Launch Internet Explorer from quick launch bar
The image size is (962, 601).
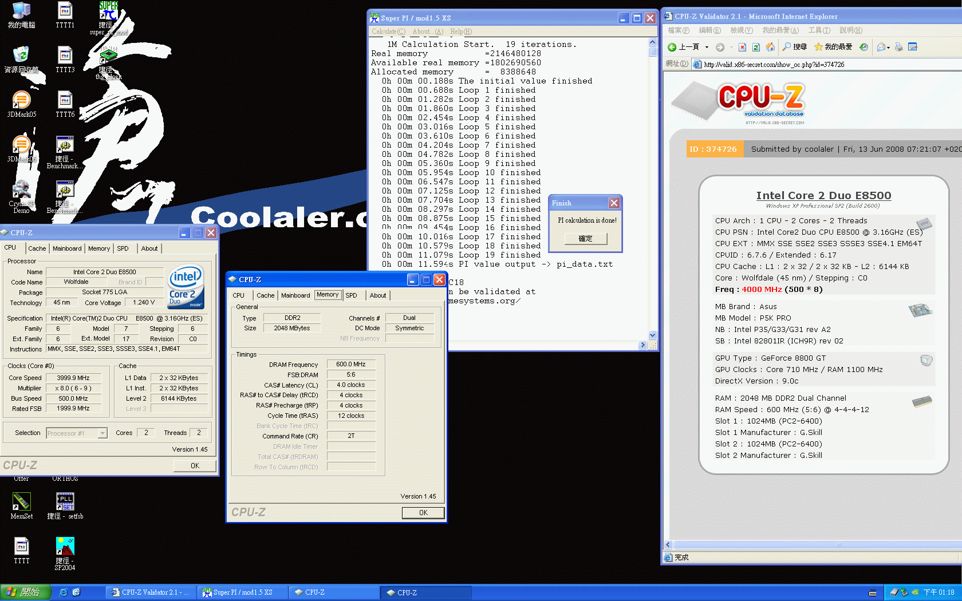pyautogui.click(x=63, y=592)
